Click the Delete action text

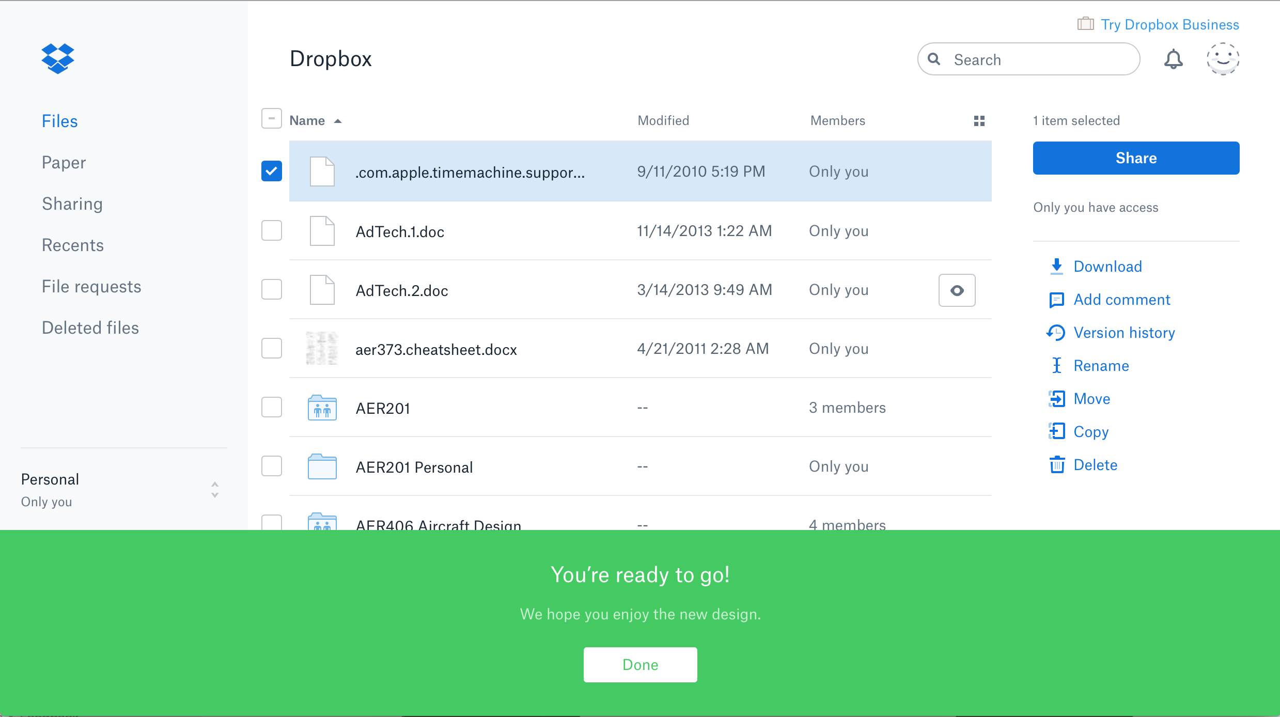click(1095, 465)
